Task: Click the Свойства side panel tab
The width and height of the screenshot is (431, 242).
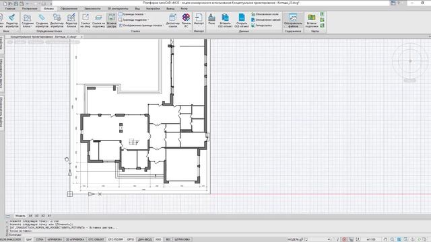Action: click(1, 44)
